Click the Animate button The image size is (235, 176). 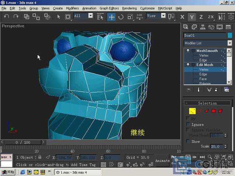tap(162, 161)
